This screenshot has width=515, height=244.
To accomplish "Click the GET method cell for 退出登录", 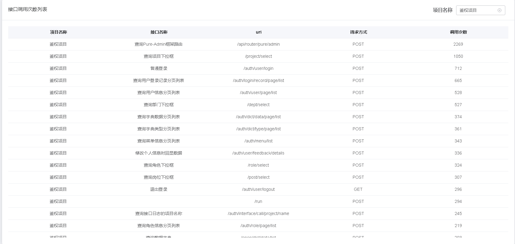I will pyautogui.click(x=358, y=189).
